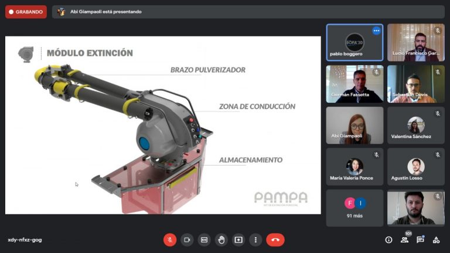Click the muted mic icon on María Valeria's tile

(x=376, y=155)
